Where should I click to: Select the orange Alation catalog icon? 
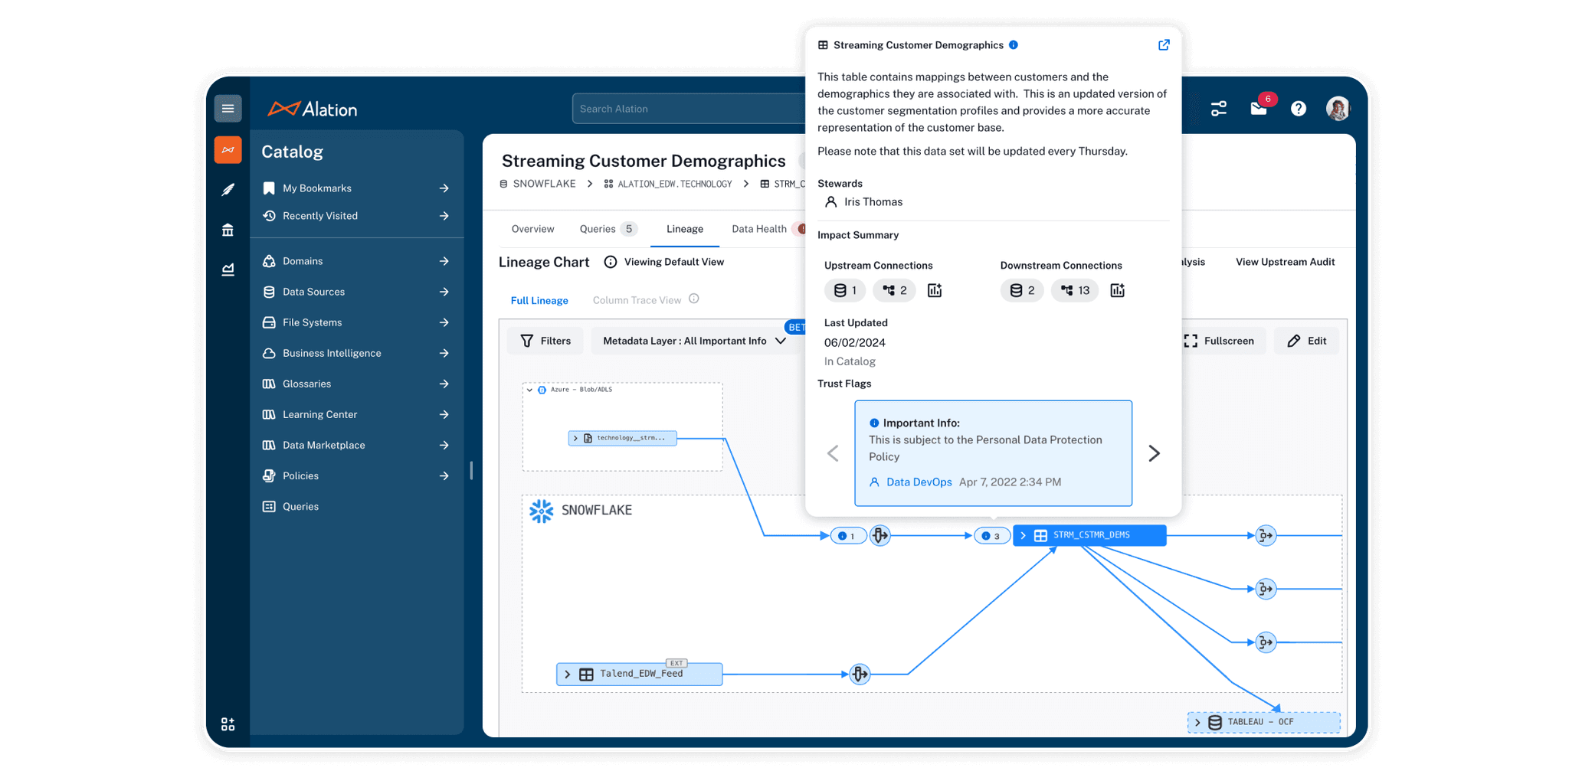click(228, 149)
